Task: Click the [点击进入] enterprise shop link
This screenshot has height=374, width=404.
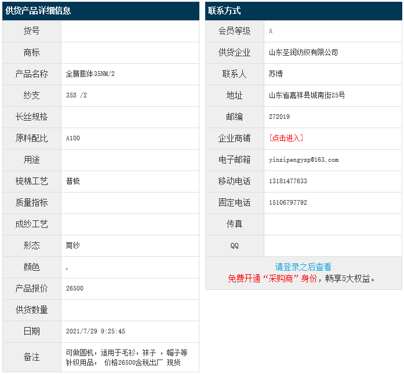Action: click(286, 138)
